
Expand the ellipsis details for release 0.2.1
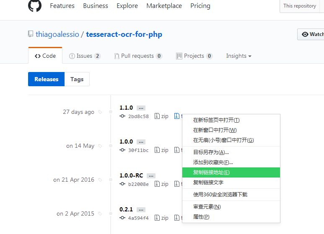tap(141, 210)
